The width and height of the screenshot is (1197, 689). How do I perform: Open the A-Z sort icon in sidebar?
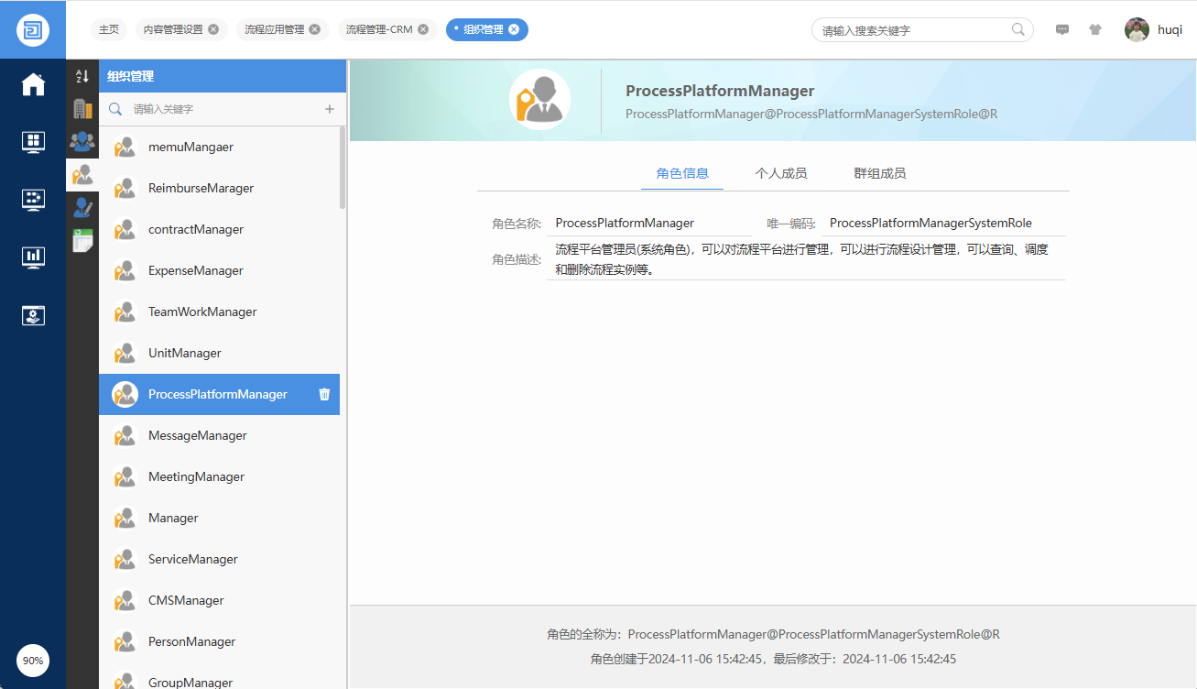[x=82, y=77]
